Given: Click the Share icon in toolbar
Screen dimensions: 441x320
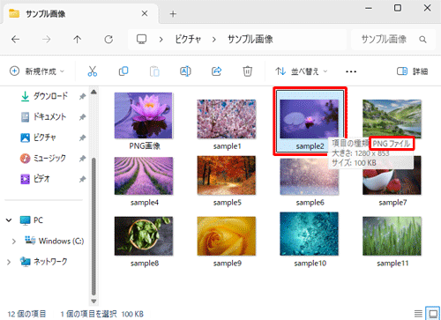Looking at the screenshot, I should click(217, 71).
